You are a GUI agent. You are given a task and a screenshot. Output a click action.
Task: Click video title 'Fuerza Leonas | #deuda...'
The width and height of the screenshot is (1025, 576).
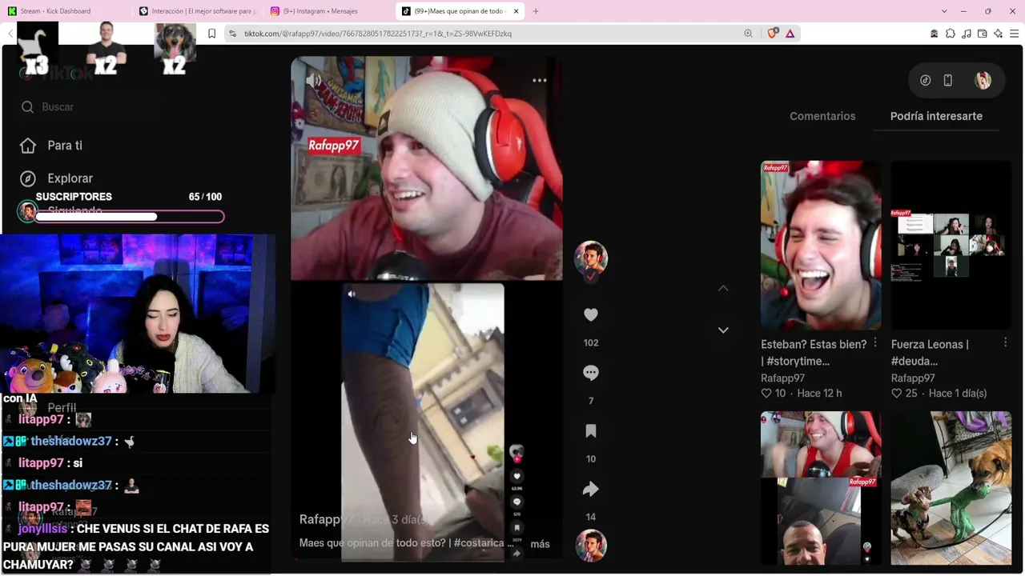(x=930, y=353)
